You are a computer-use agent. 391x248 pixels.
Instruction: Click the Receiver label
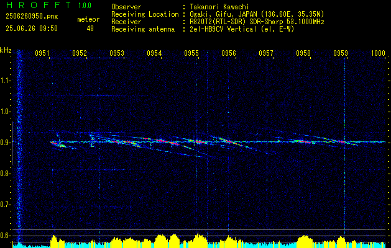tap(126, 22)
